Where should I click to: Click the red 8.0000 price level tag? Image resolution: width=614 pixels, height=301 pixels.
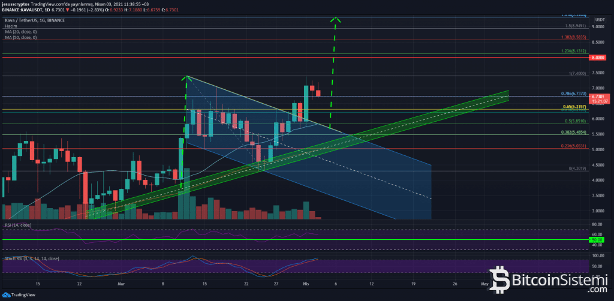[x=599, y=58]
